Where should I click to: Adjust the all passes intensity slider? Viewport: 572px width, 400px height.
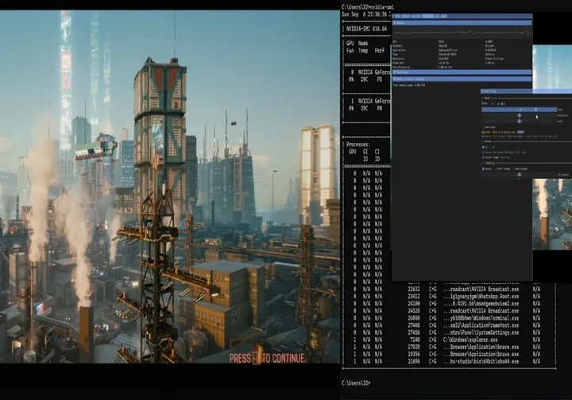coord(519,175)
